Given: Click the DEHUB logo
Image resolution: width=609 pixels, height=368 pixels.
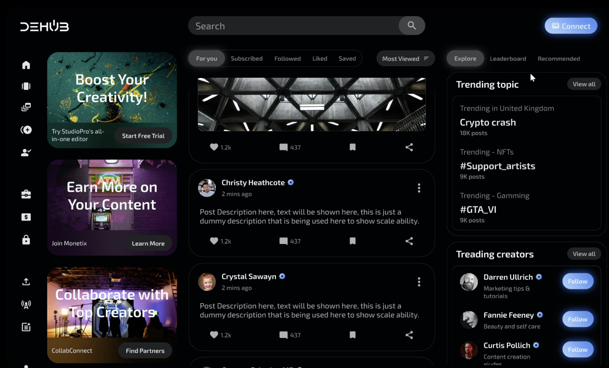Looking at the screenshot, I should pyautogui.click(x=44, y=26).
